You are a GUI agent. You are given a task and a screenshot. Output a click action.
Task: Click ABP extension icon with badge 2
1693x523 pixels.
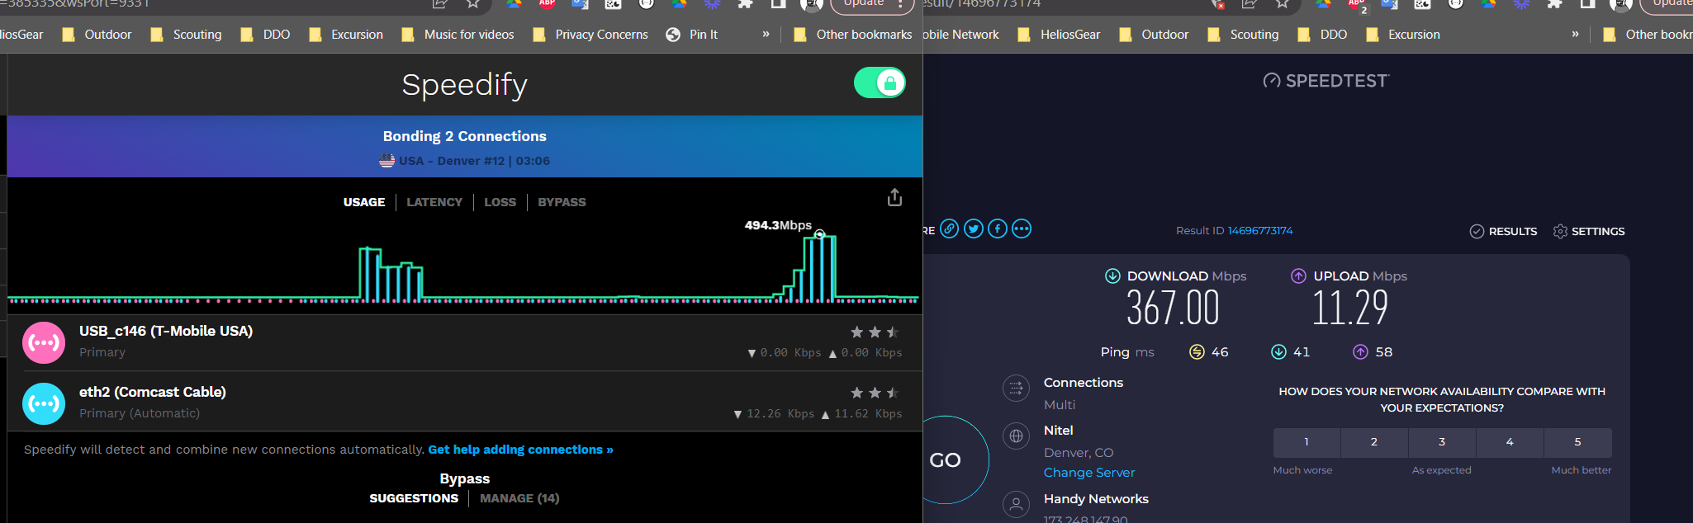coord(1356,5)
